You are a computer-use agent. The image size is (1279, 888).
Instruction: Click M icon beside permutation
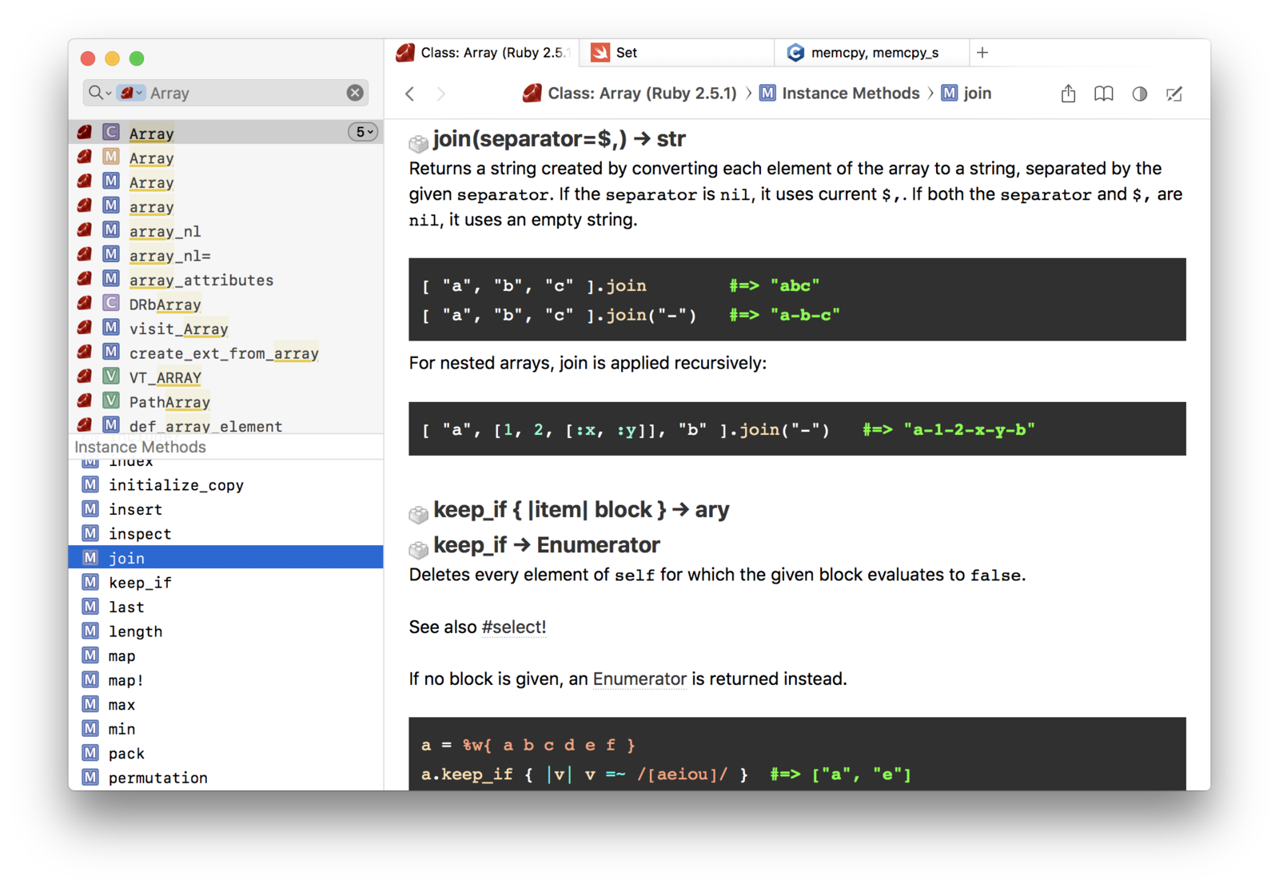90,778
